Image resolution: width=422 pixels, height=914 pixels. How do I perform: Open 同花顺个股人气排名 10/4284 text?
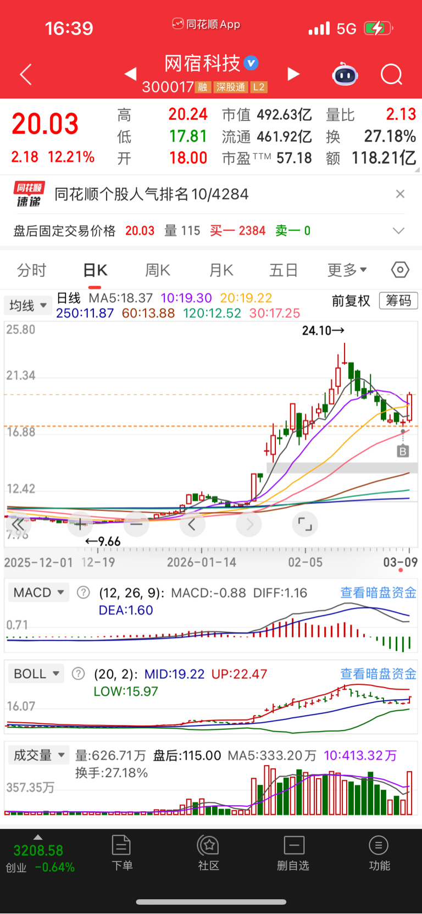click(x=152, y=194)
